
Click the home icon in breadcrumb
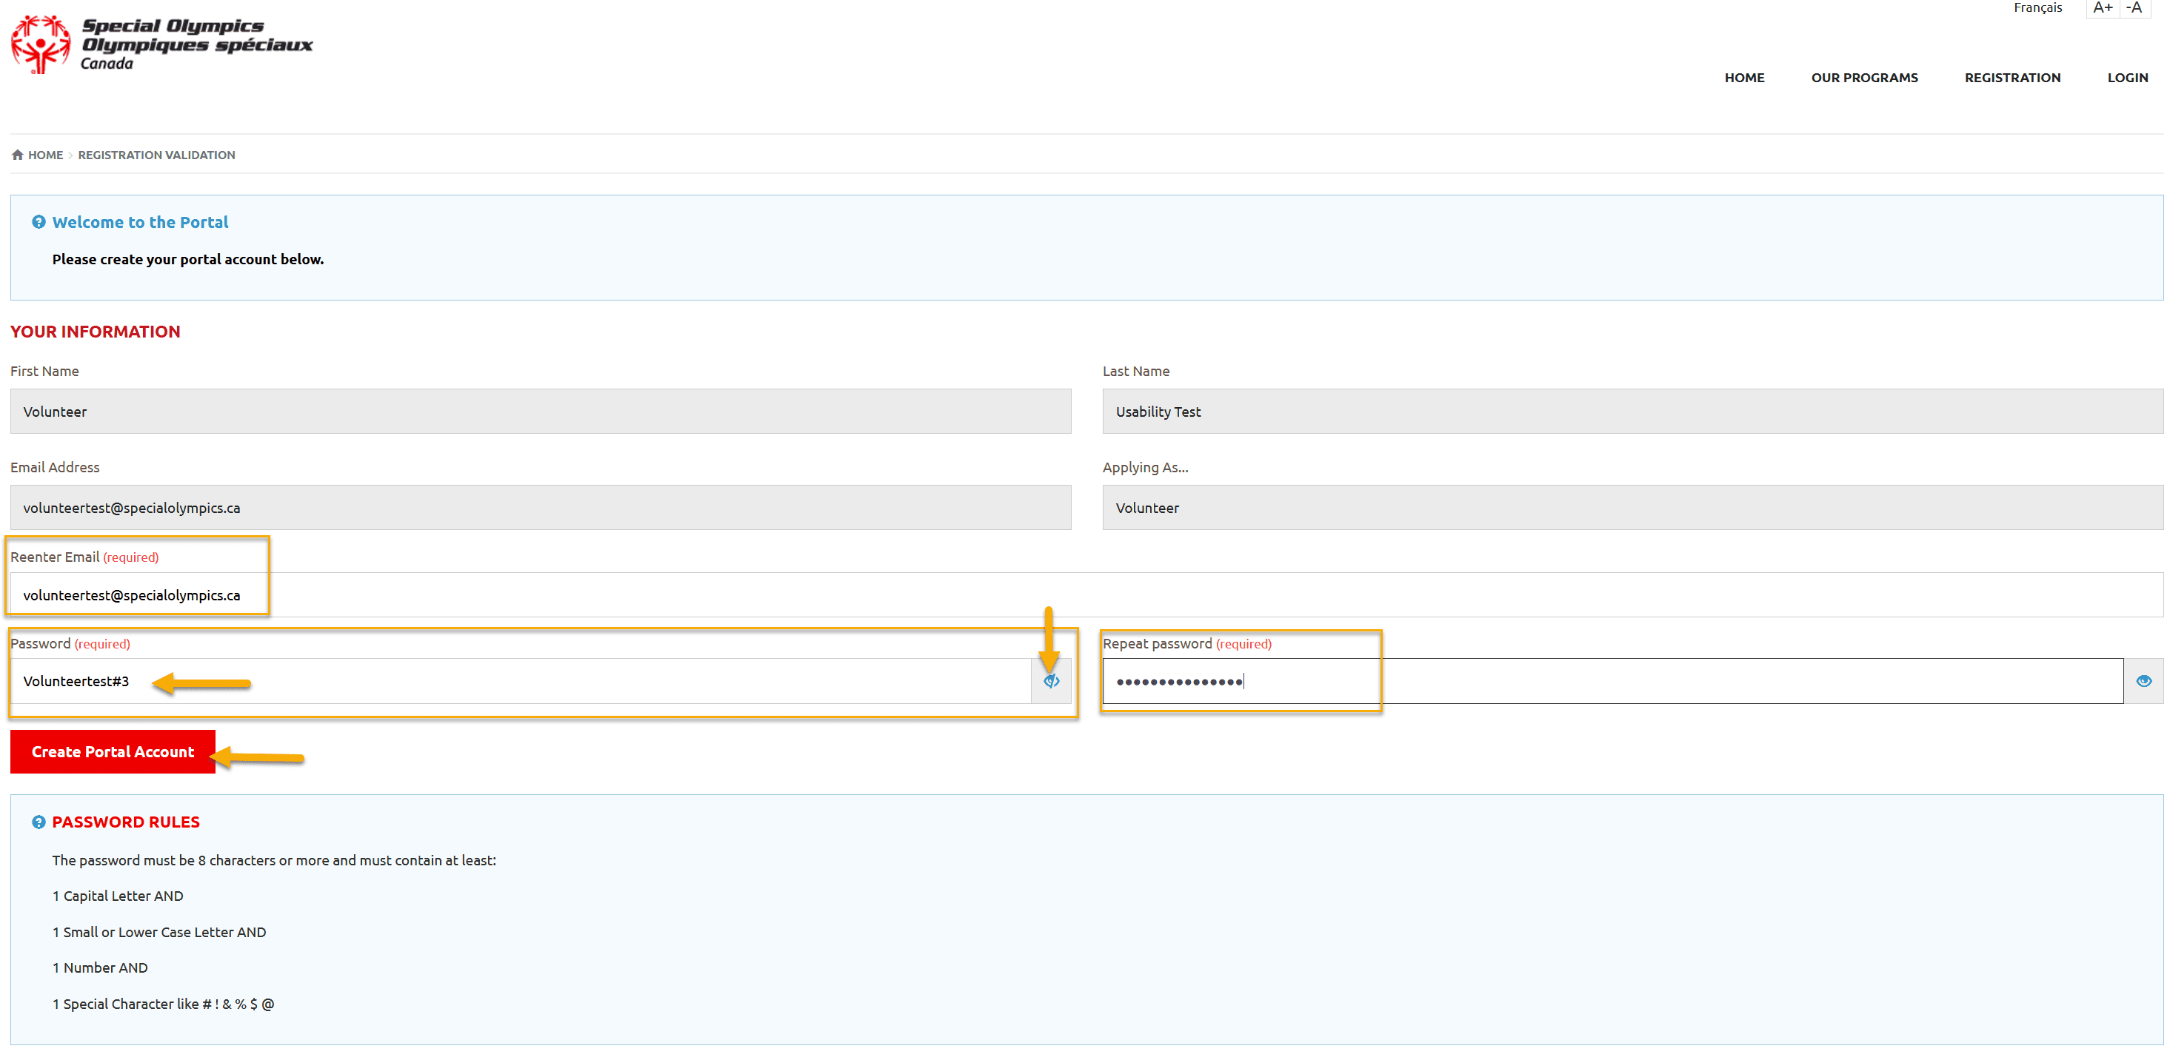17,155
